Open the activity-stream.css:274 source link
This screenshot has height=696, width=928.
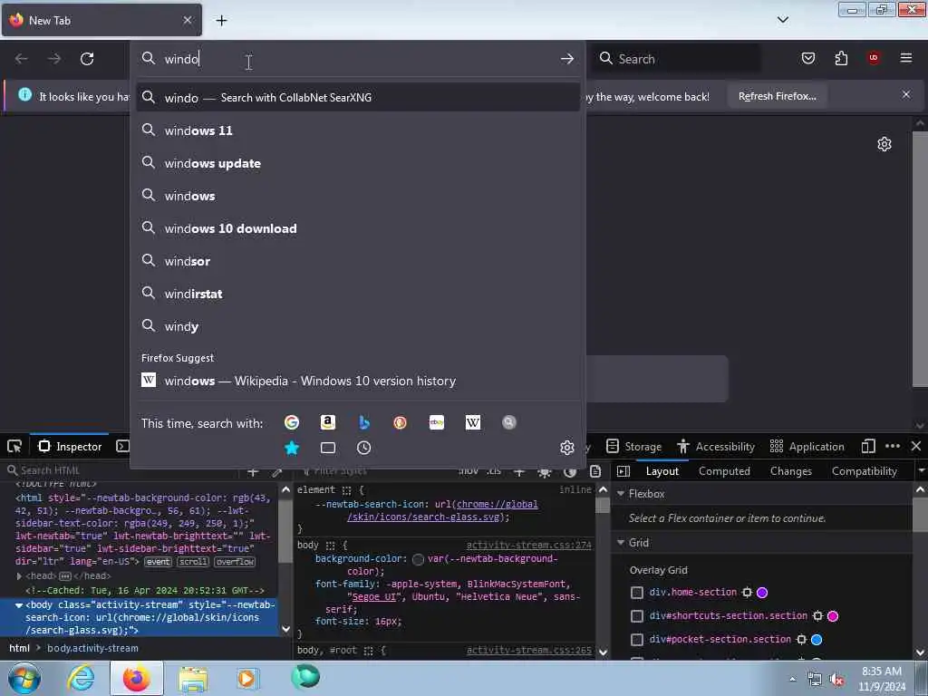pyautogui.click(x=528, y=545)
